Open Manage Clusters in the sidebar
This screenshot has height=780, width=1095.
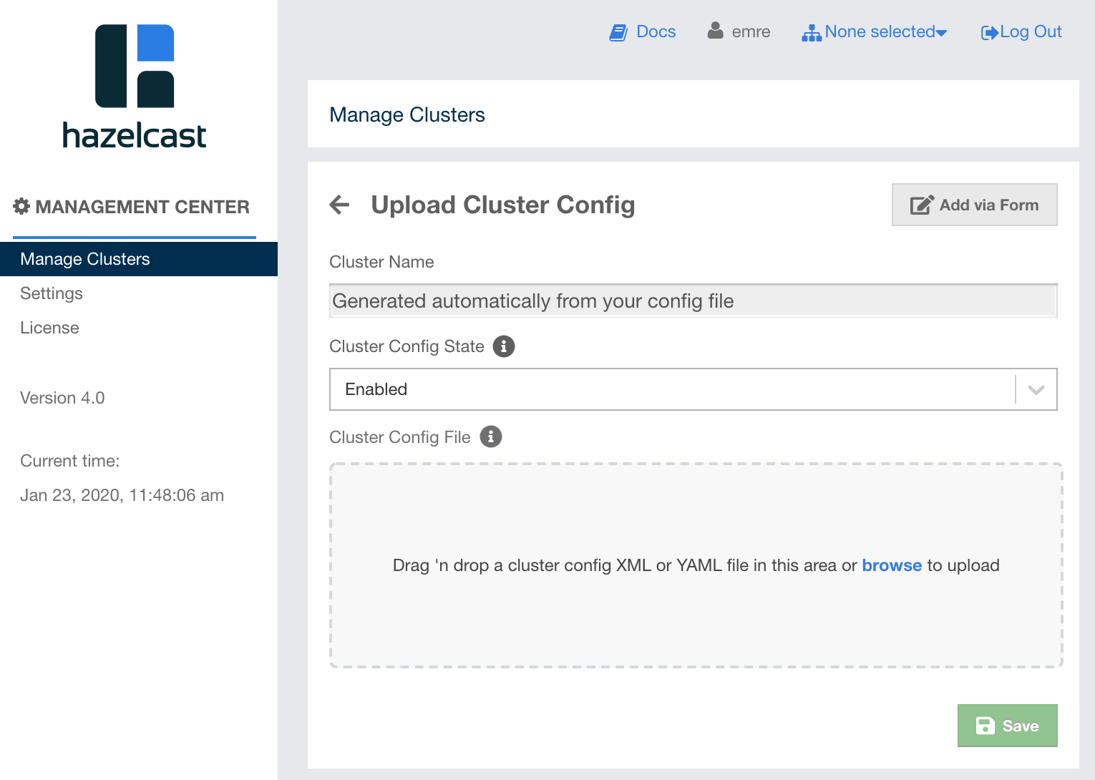[85, 259]
